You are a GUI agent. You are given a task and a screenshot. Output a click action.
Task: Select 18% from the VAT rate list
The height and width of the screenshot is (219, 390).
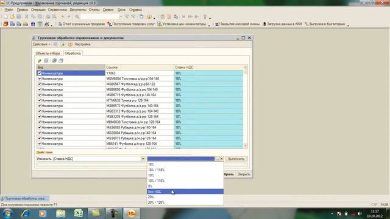coord(185,165)
